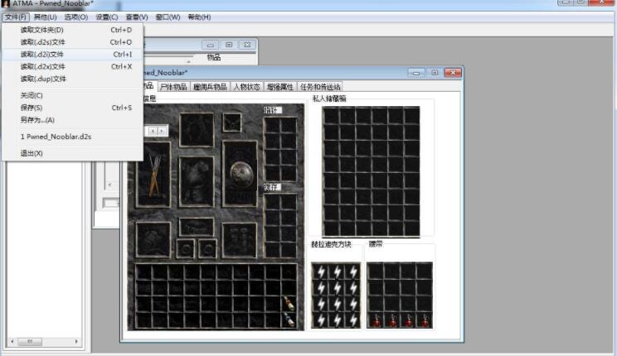This screenshot has width=617, height=356.
Task: Maximize the Pwned_Nooblar character window
Action: [x=435, y=73]
